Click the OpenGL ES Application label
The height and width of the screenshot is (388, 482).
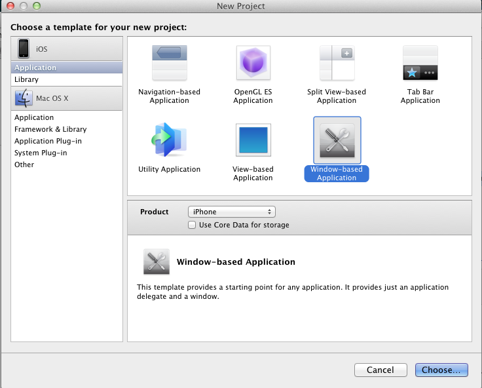253,96
